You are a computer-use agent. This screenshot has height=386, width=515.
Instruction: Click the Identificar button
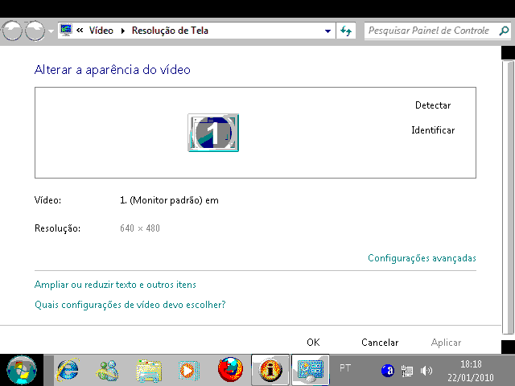click(x=433, y=130)
